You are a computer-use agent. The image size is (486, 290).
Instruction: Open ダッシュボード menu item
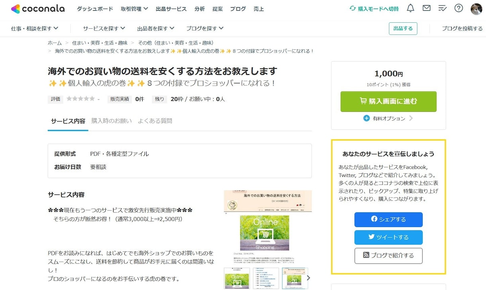pyautogui.click(x=95, y=9)
